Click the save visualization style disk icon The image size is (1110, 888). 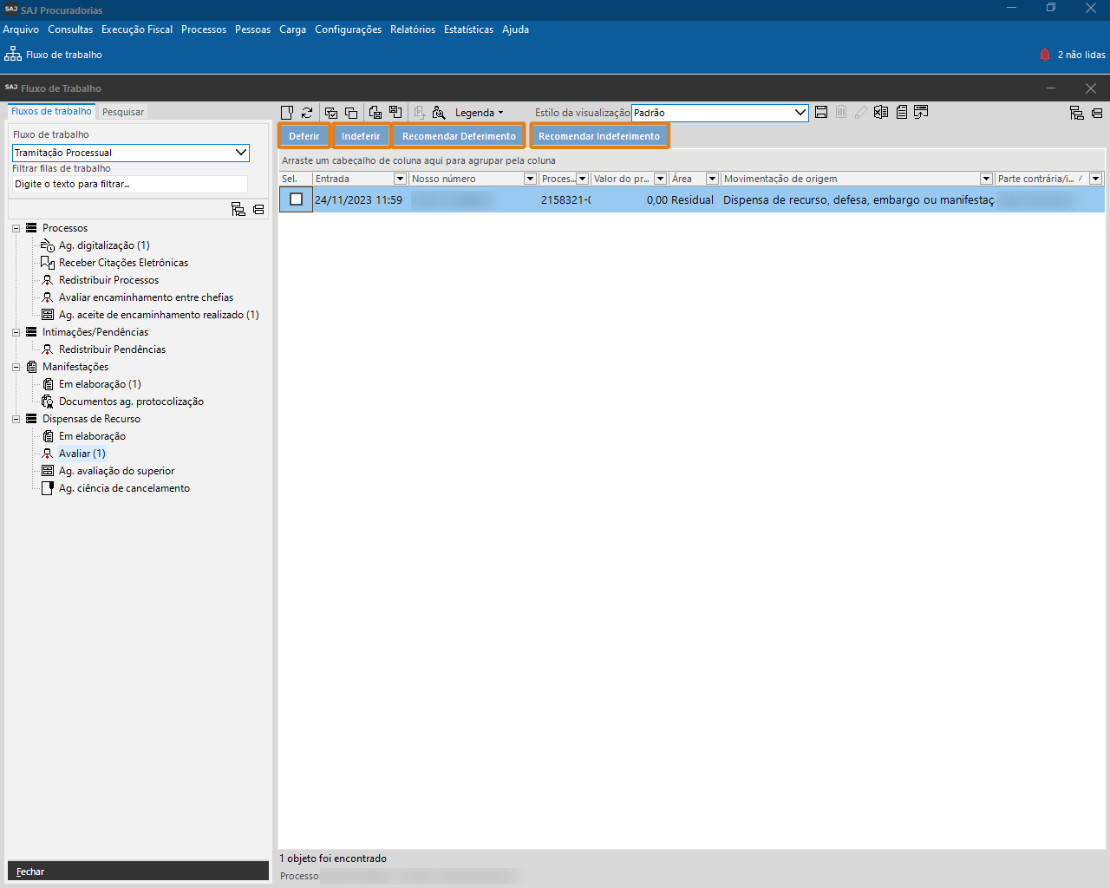[x=821, y=113]
